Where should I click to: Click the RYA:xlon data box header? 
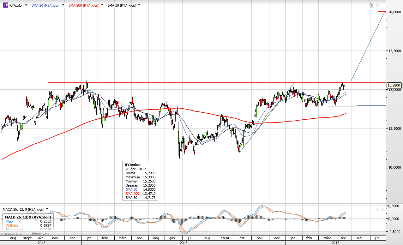point(133,164)
